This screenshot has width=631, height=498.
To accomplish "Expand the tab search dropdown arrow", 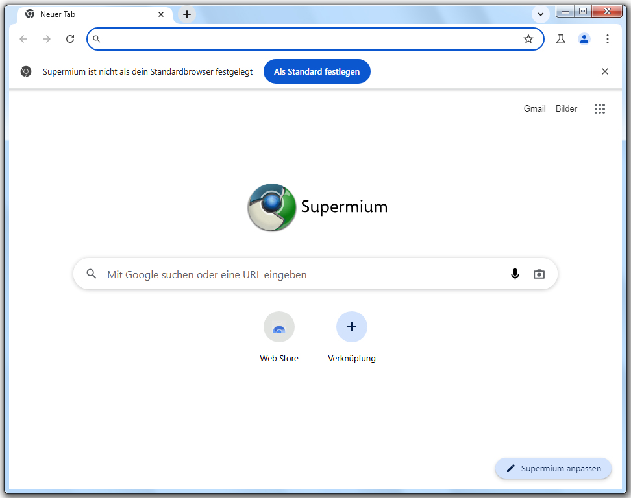I will tap(540, 14).
